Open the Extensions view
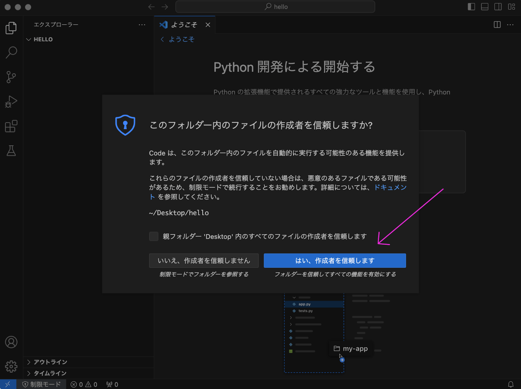Image resolution: width=521 pixels, height=389 pixels. click(11, 126)
